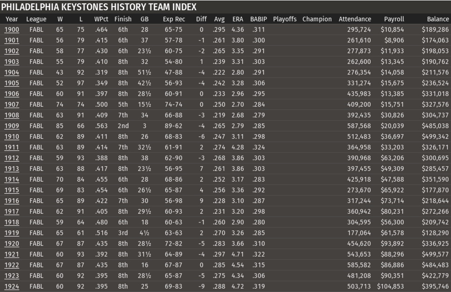
Task: Select 1912 payroll $63,206
Action: coord(392,158)
